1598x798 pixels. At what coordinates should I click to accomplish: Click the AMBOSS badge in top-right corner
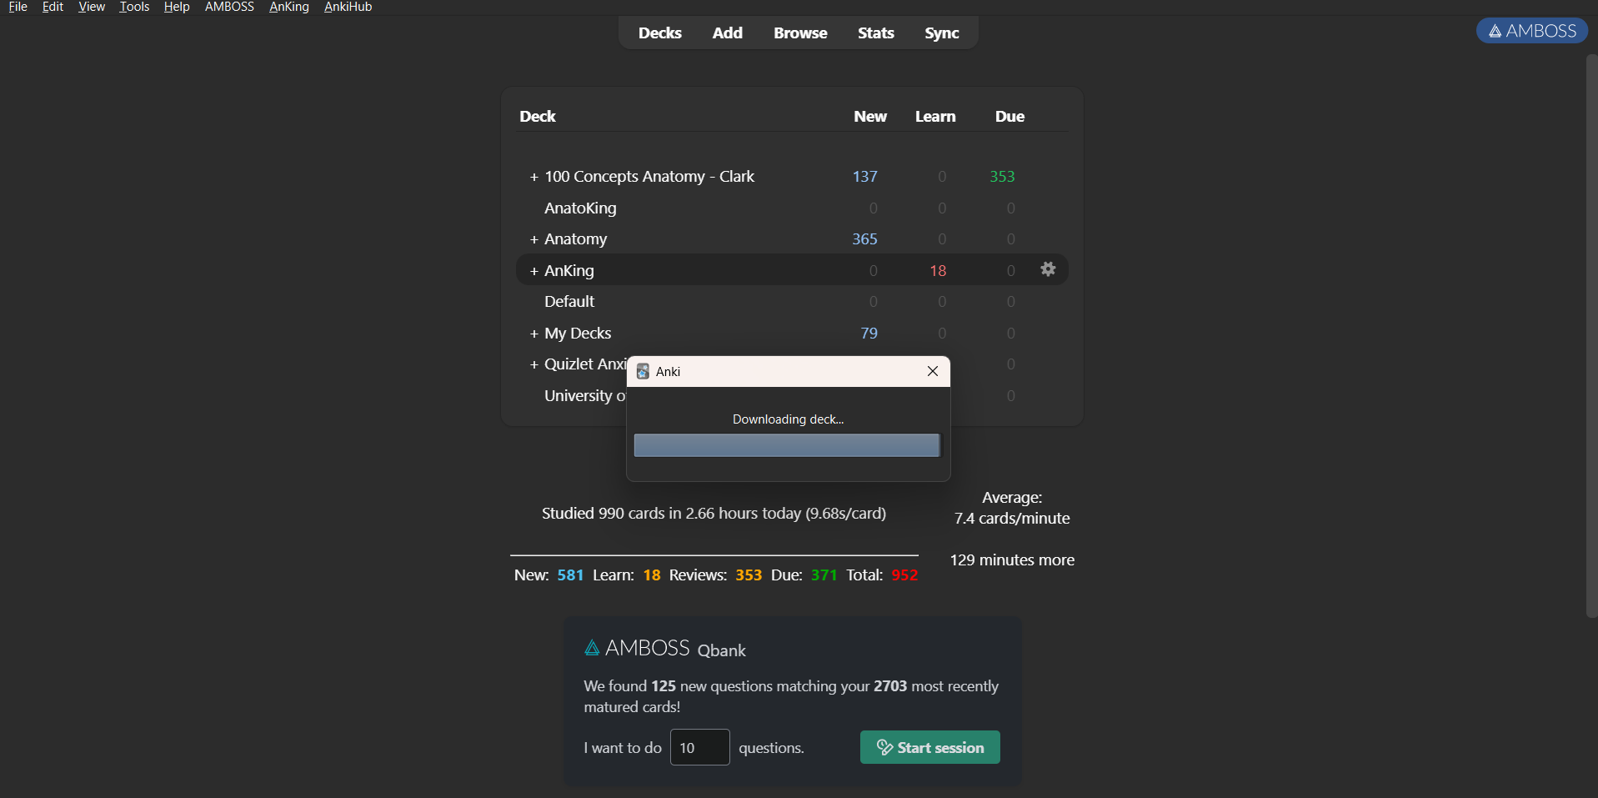click(1531, 31)
